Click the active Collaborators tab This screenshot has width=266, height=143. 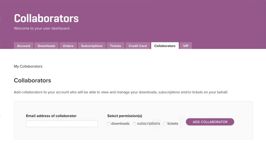(165, 46)
